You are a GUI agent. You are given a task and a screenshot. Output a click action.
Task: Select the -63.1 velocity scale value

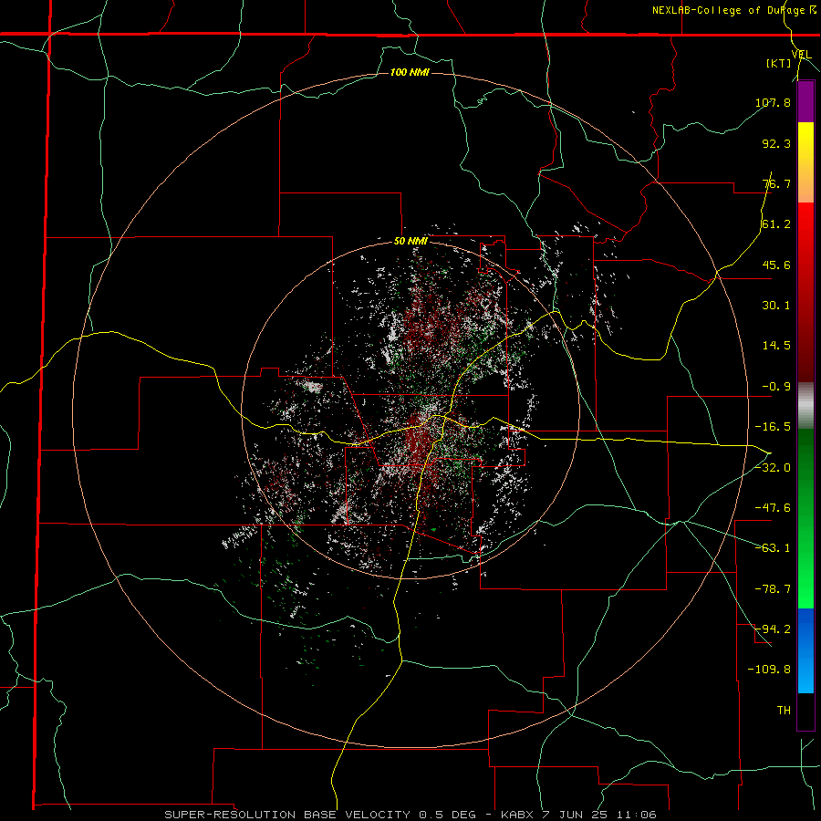point(773,548)
